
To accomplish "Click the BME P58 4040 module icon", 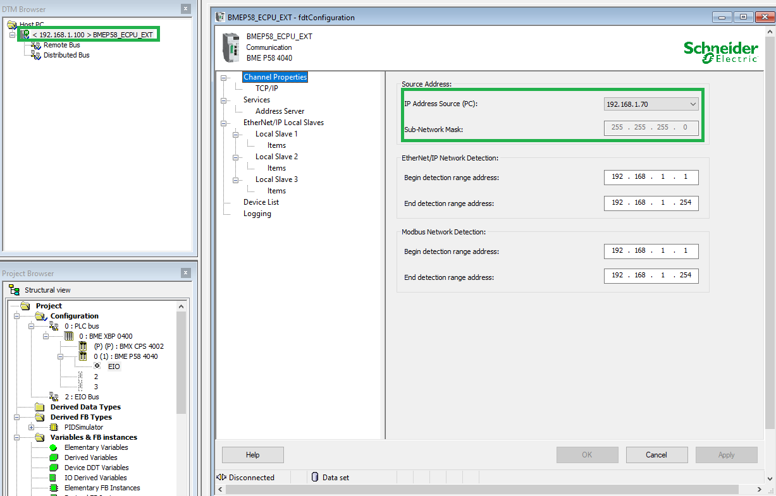I will (83, 356).
